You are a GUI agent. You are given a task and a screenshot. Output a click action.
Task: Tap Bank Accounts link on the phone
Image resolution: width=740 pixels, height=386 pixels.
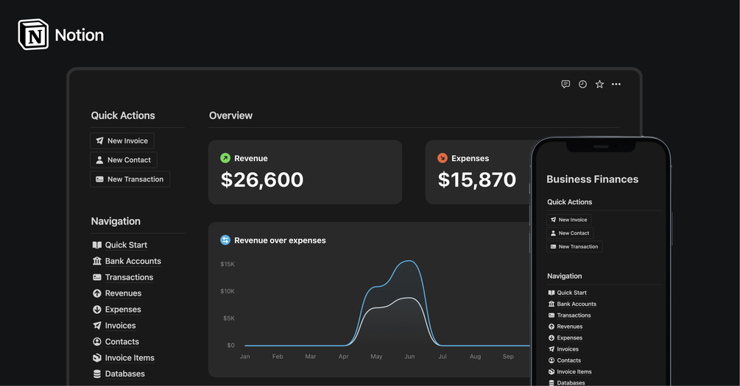pos(577,304)
